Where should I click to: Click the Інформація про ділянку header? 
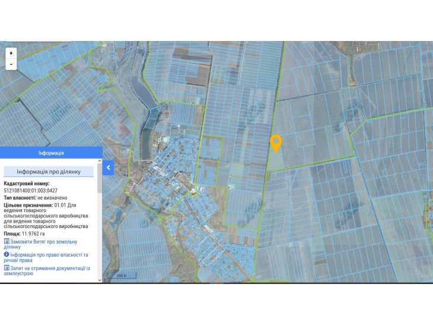click(49, 172)
